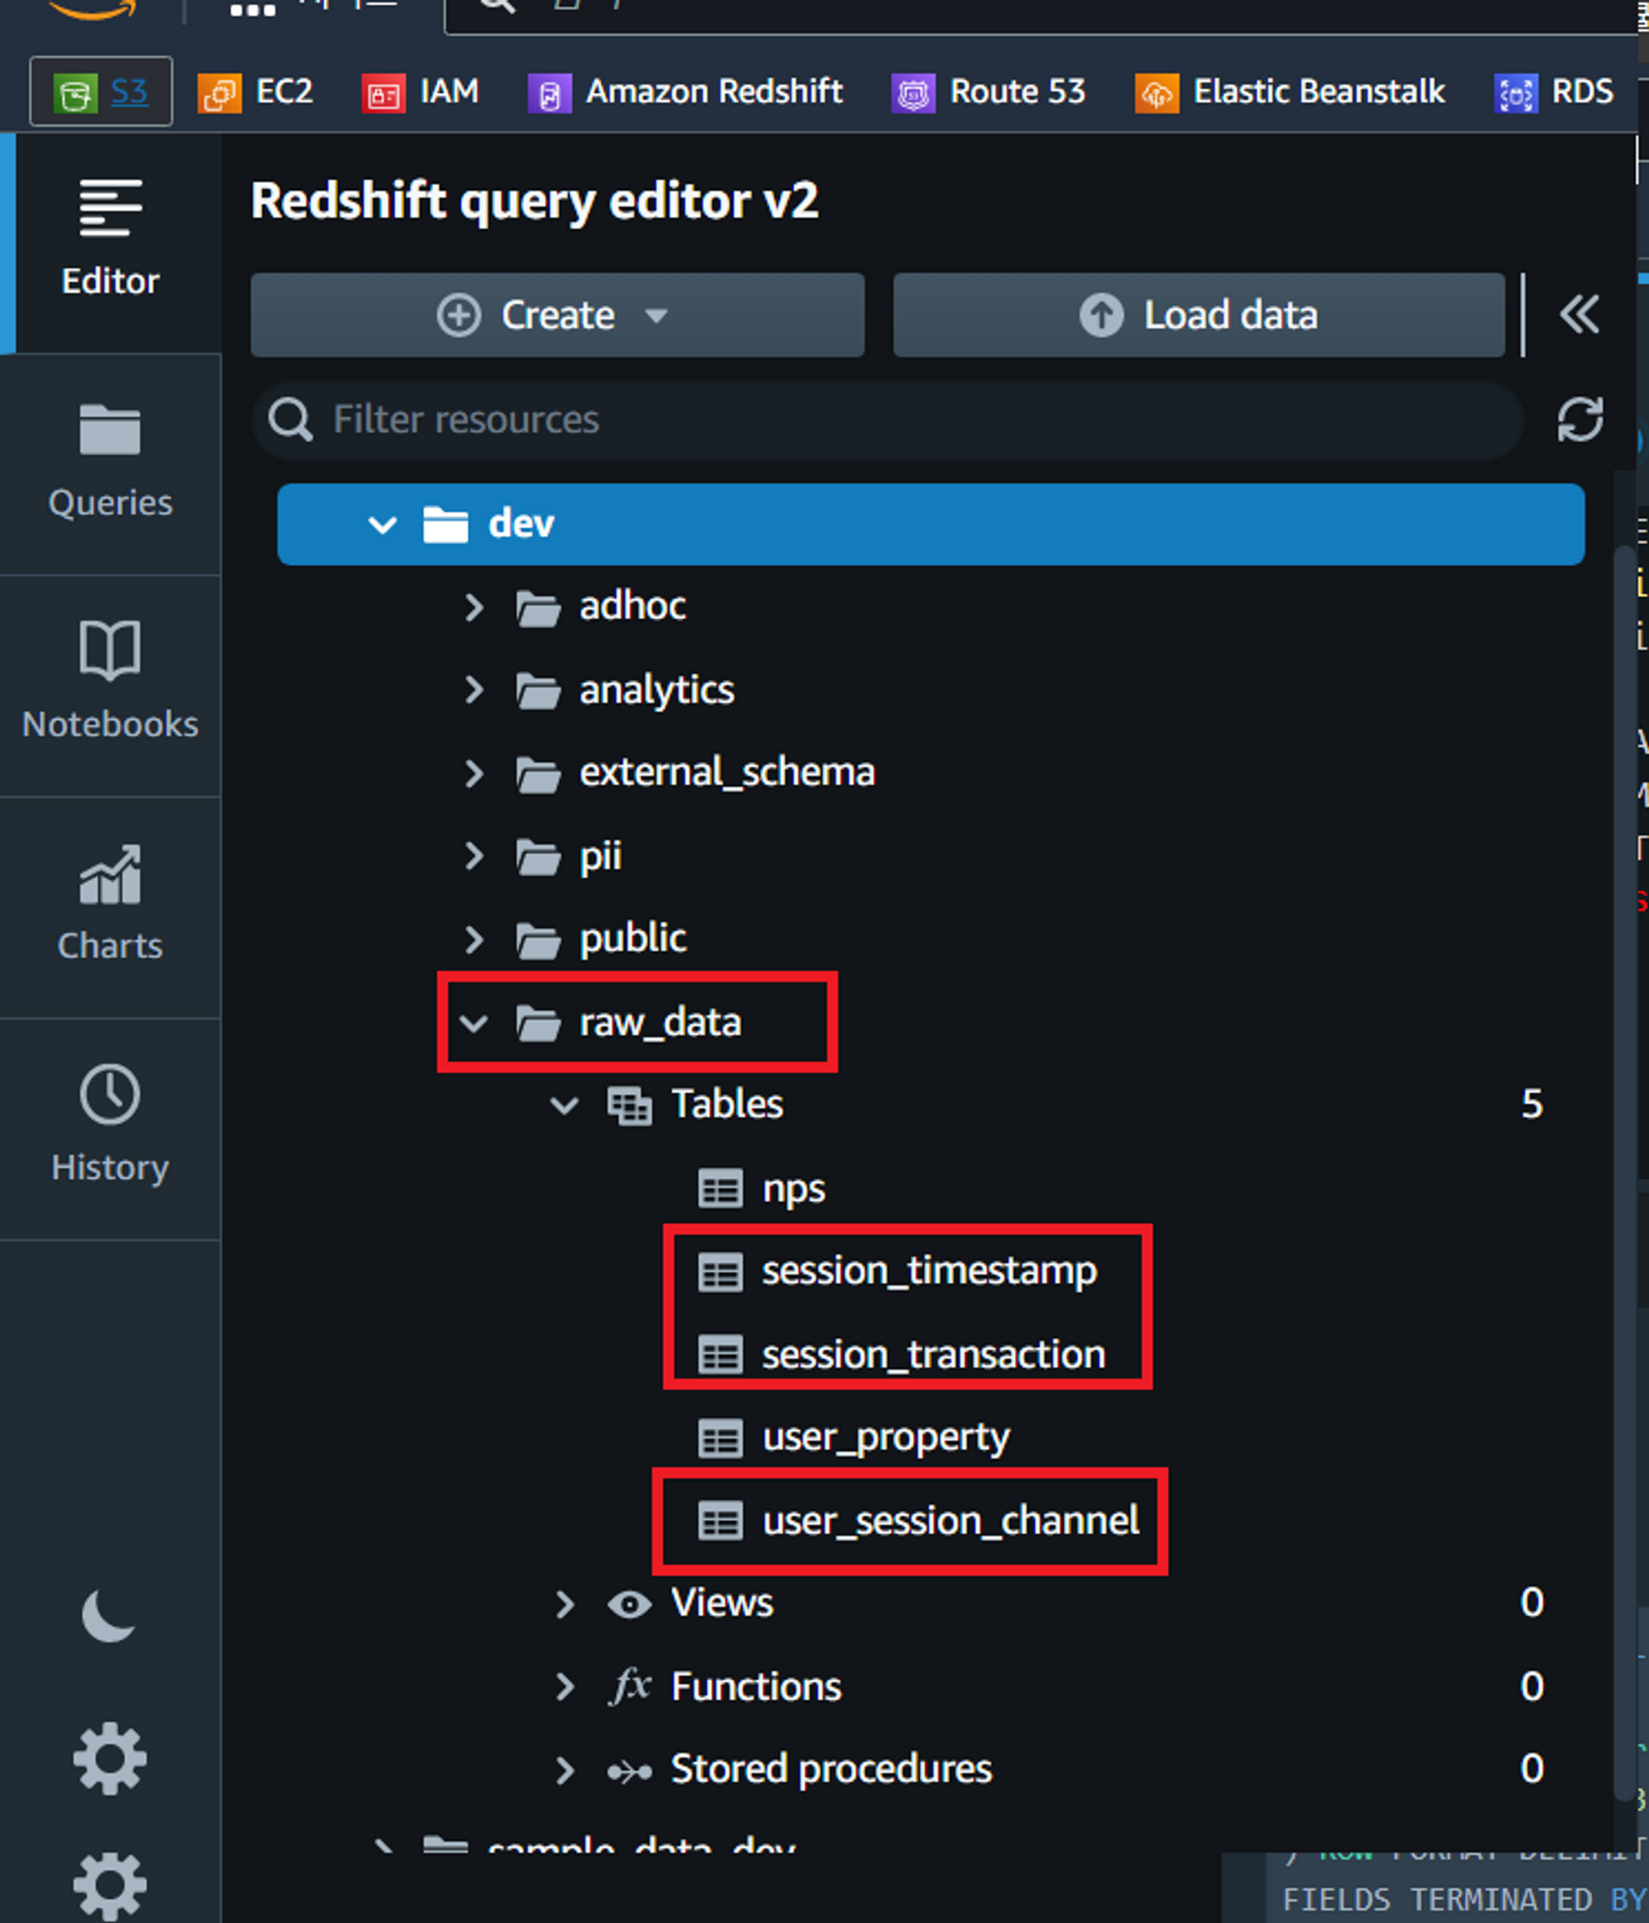The height and width of the screenshot is (1923, 1649).
Task: Open the Create dropdown button
Action: click(557, 315)
